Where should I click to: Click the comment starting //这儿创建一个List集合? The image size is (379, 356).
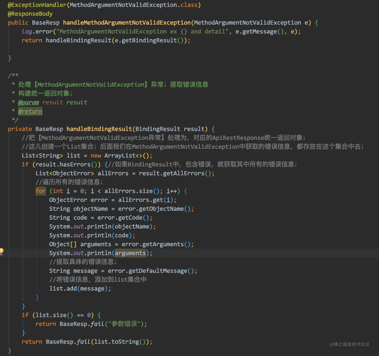pyautogui.click(x=193, y=146)
